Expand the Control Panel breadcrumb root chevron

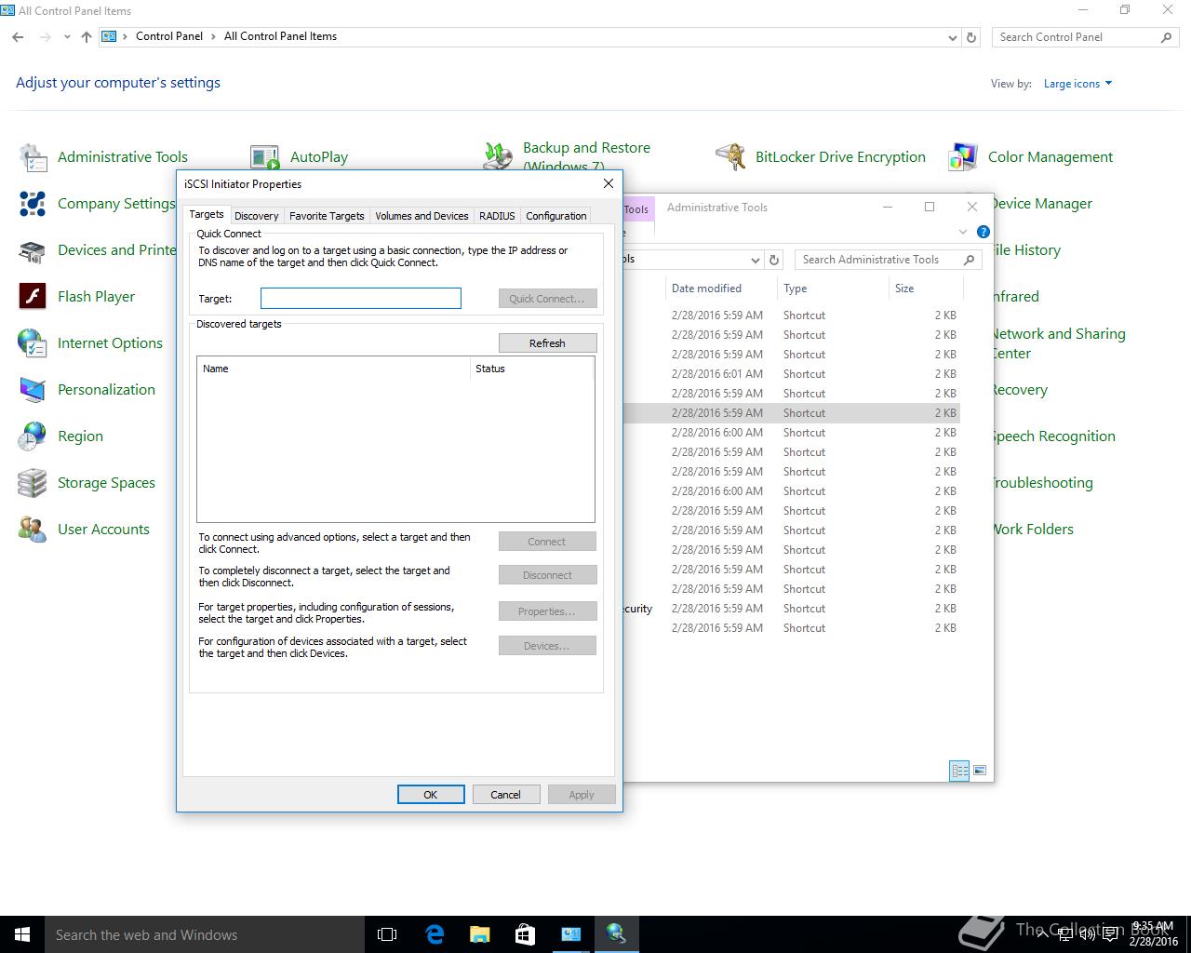[x=126, y=37]
